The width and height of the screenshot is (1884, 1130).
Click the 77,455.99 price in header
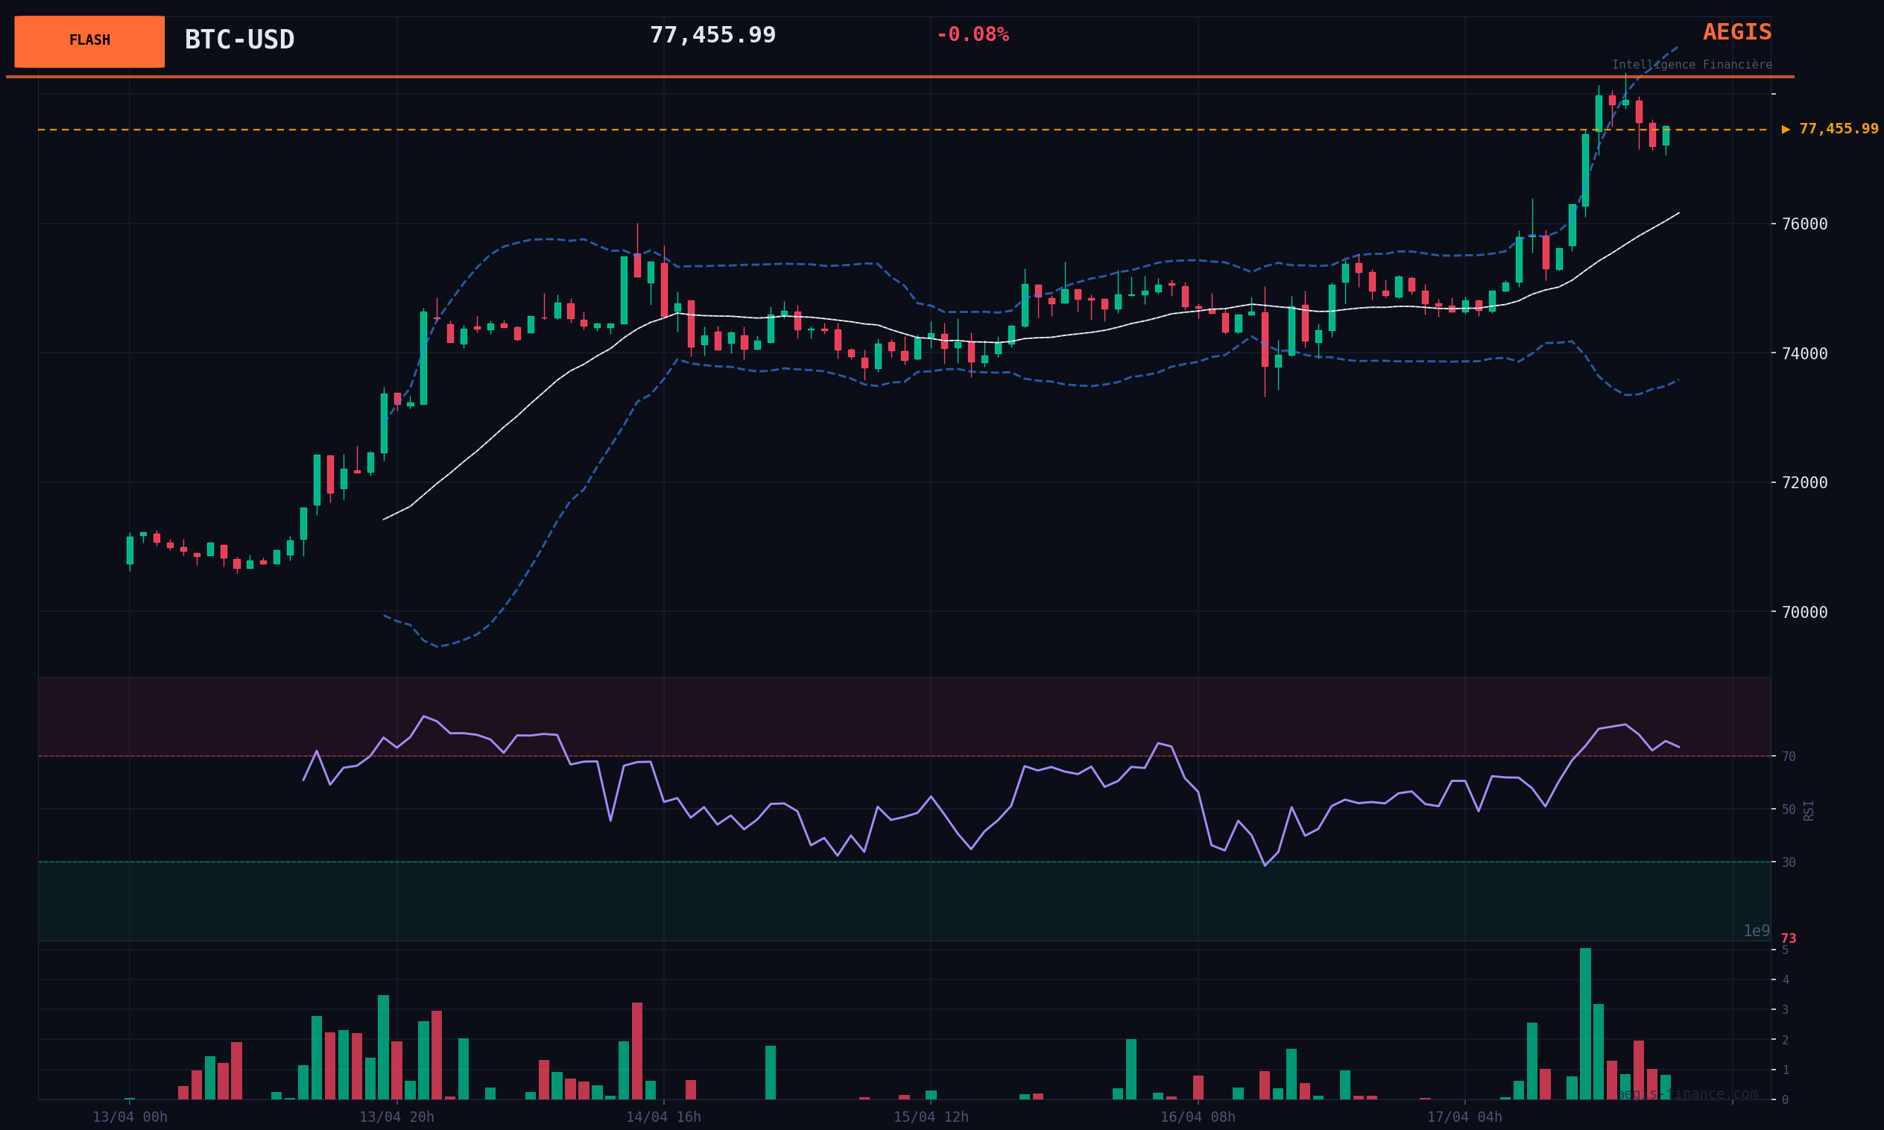(x=712, y=35)
